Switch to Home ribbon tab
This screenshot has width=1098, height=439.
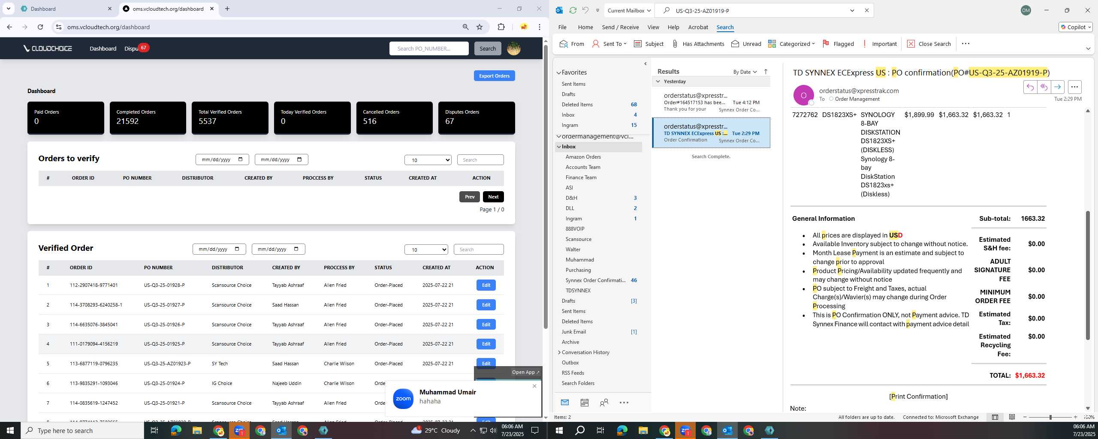point(585,27)
